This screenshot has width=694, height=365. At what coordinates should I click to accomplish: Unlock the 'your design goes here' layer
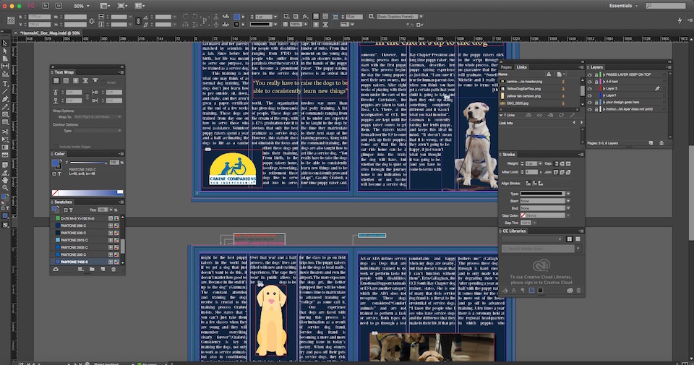596,102
